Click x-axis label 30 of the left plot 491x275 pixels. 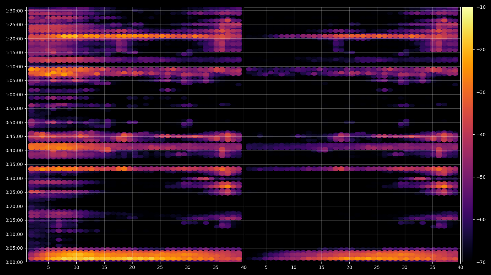point(188,268)
